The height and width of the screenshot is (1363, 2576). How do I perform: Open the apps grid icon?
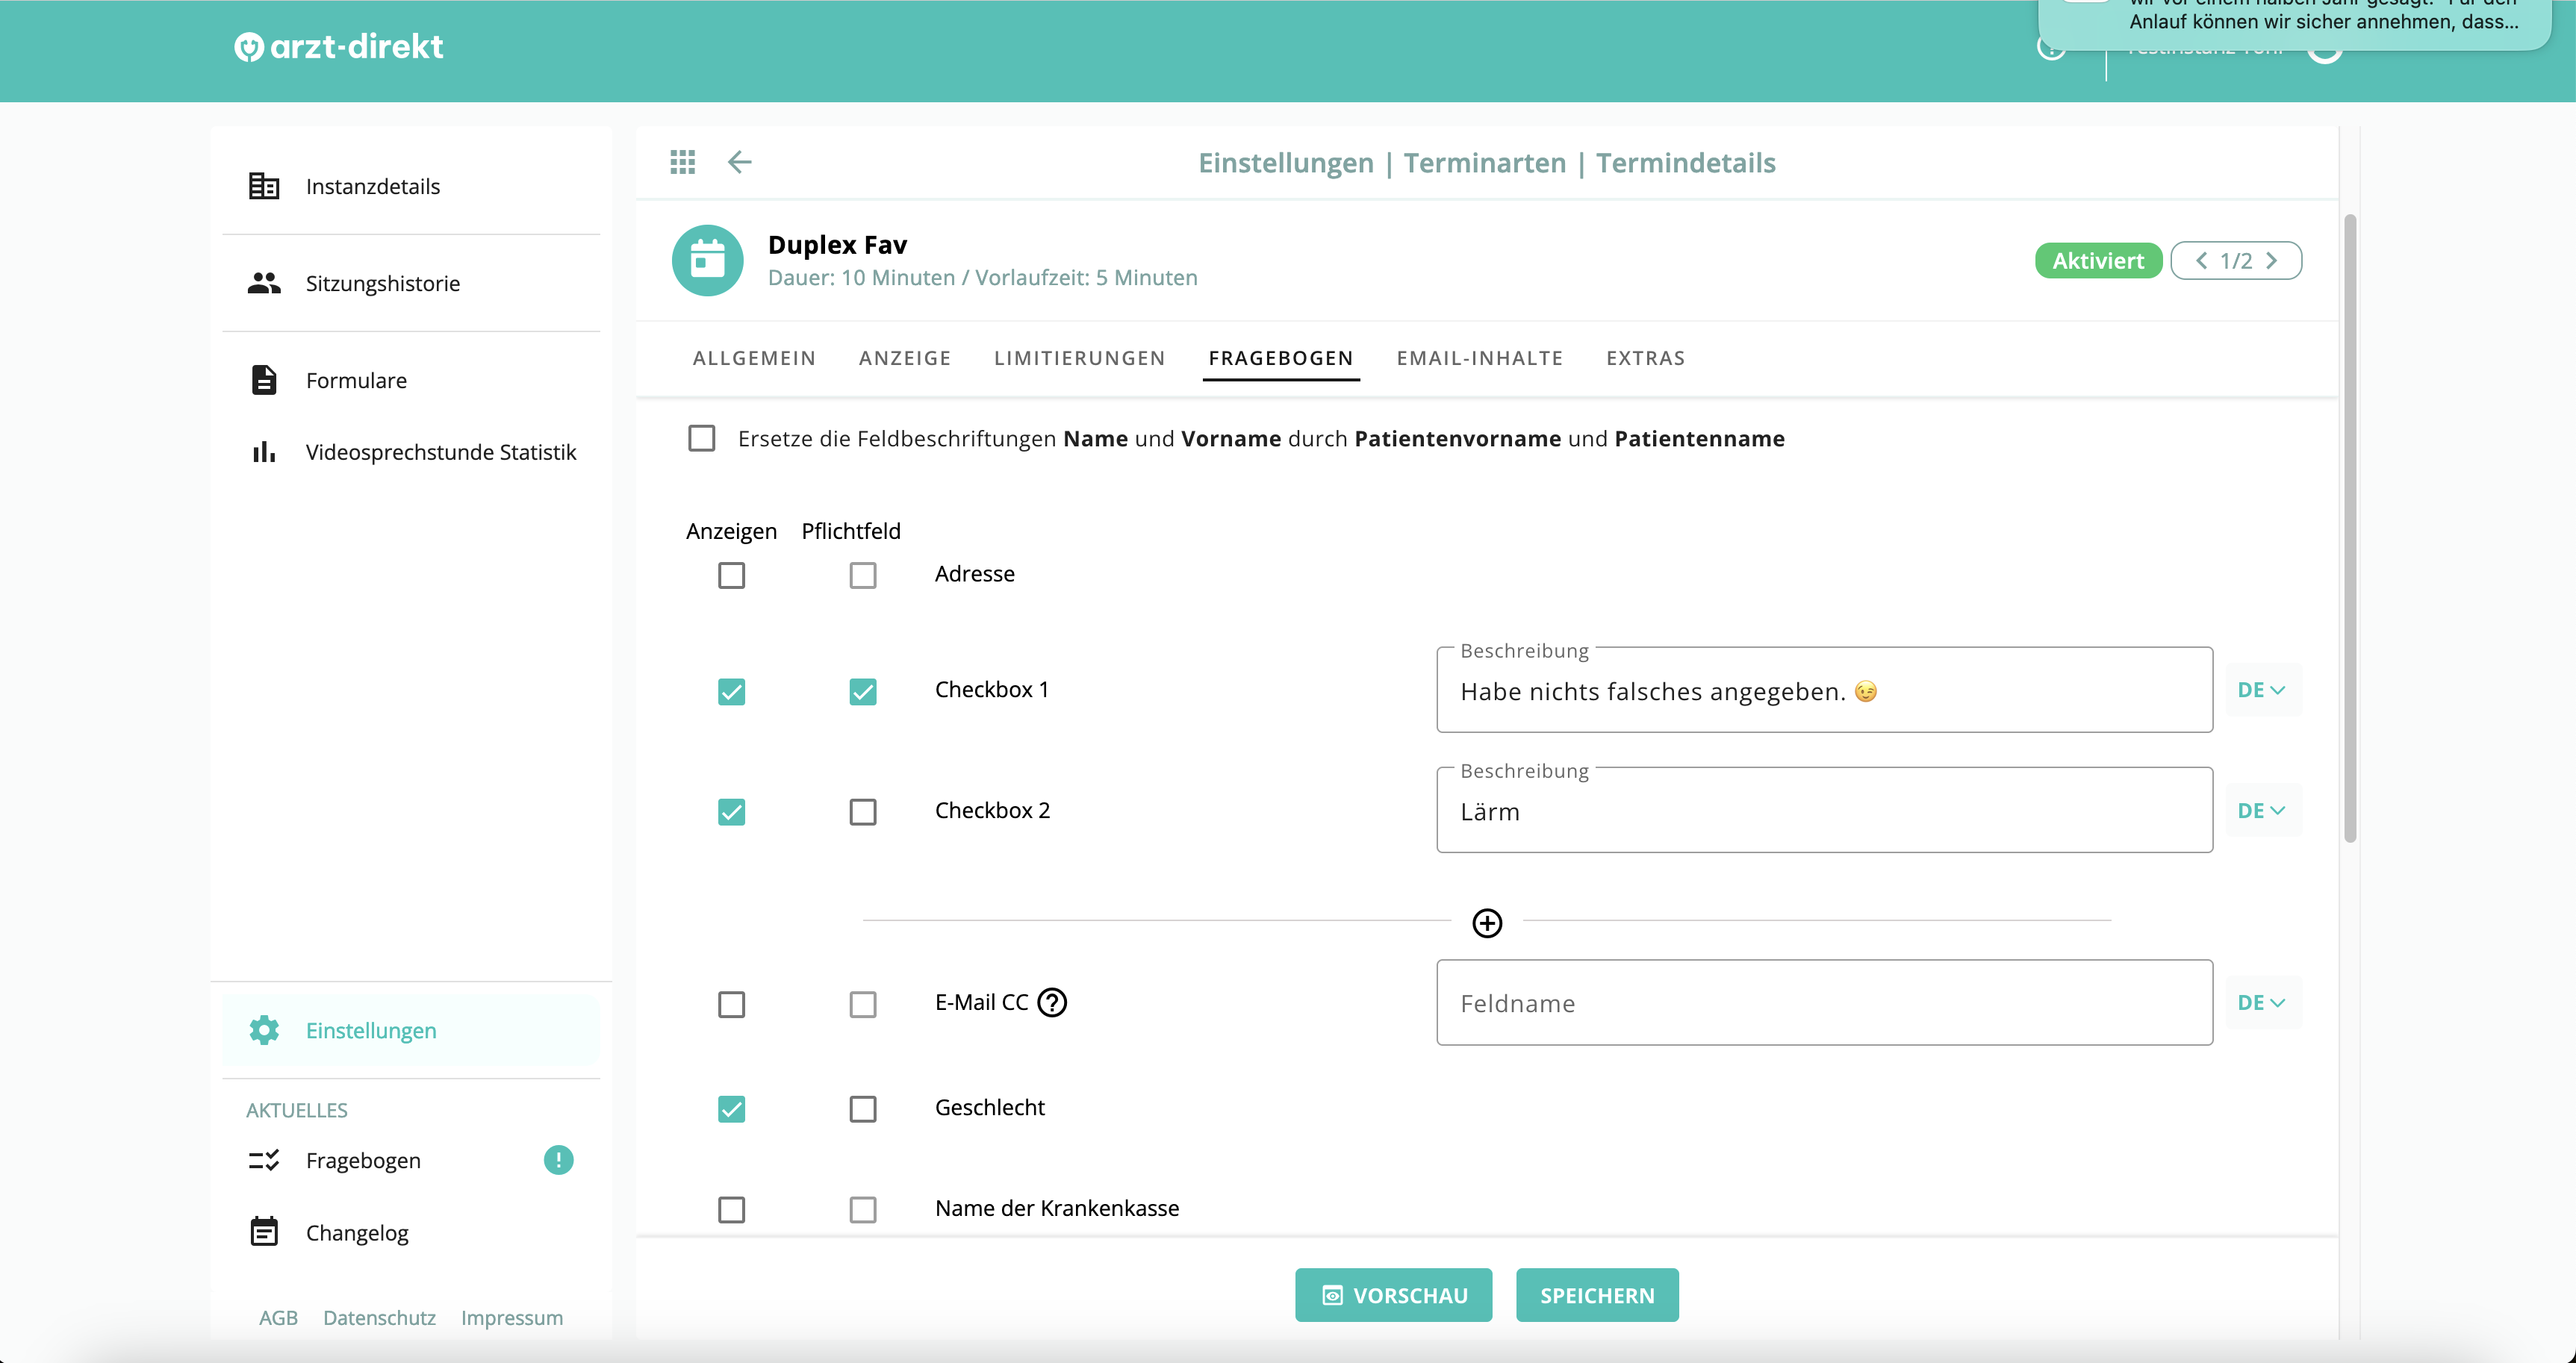[x=682, y=162]
